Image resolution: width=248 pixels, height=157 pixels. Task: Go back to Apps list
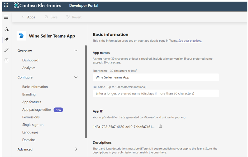[x=31, y=17]
